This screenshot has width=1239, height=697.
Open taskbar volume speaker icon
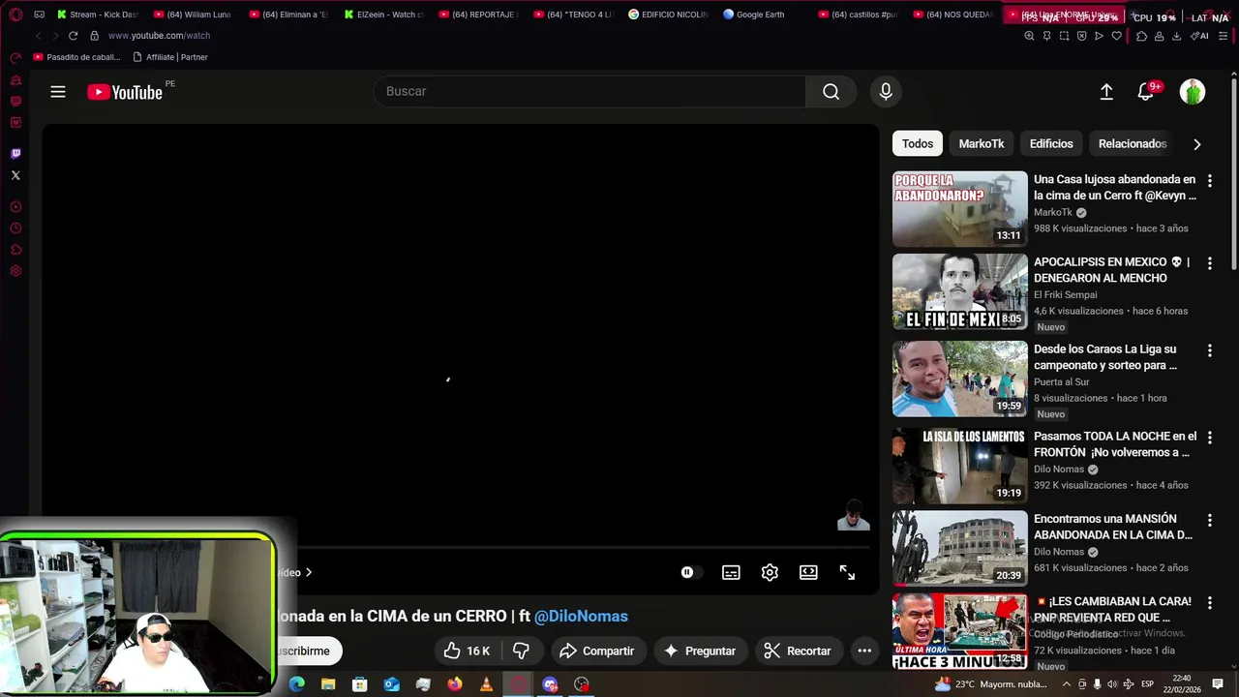pos(1111,684)
